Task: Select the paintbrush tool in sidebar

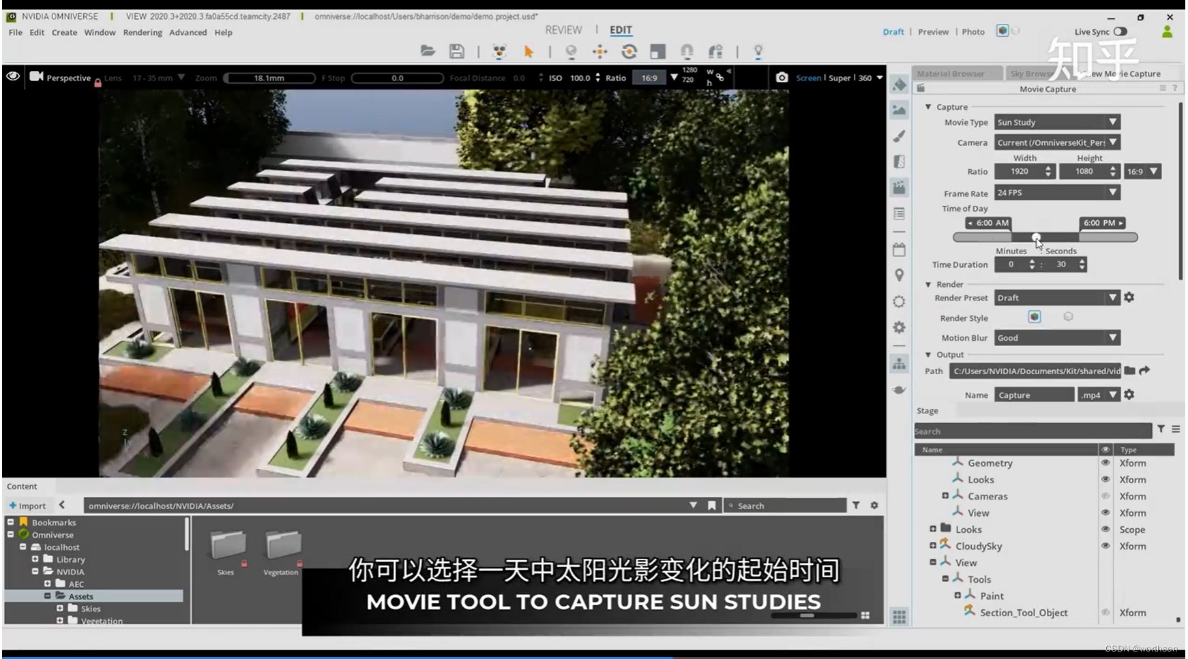Action: 900,136
